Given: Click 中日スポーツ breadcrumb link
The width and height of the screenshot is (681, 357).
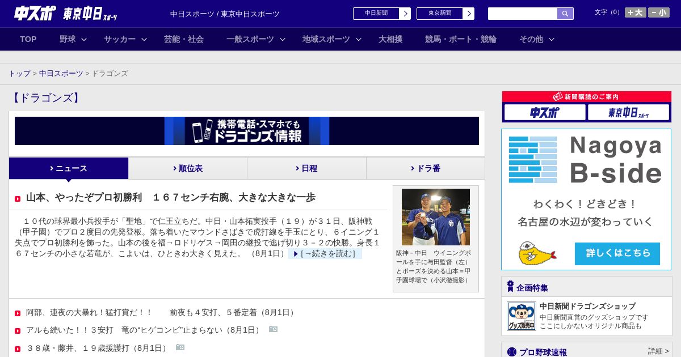Looking at the screenshot, I should (x=61, y=74).
